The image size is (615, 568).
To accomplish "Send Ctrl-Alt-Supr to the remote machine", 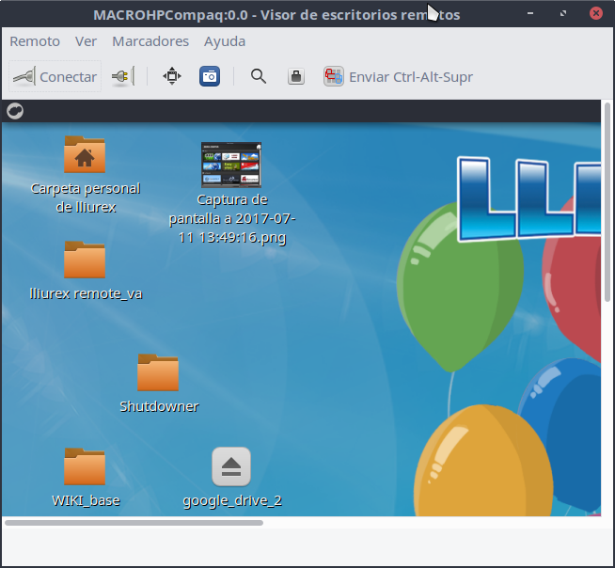I will click(x=399, y=77).
